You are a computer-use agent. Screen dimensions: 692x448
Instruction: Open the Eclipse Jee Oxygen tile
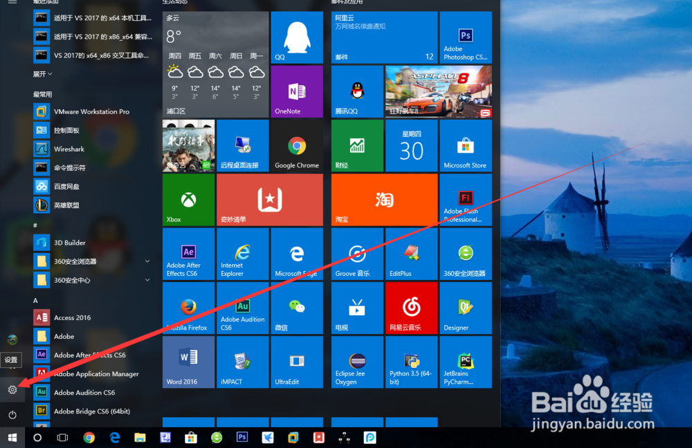click(x=358, y=362)
